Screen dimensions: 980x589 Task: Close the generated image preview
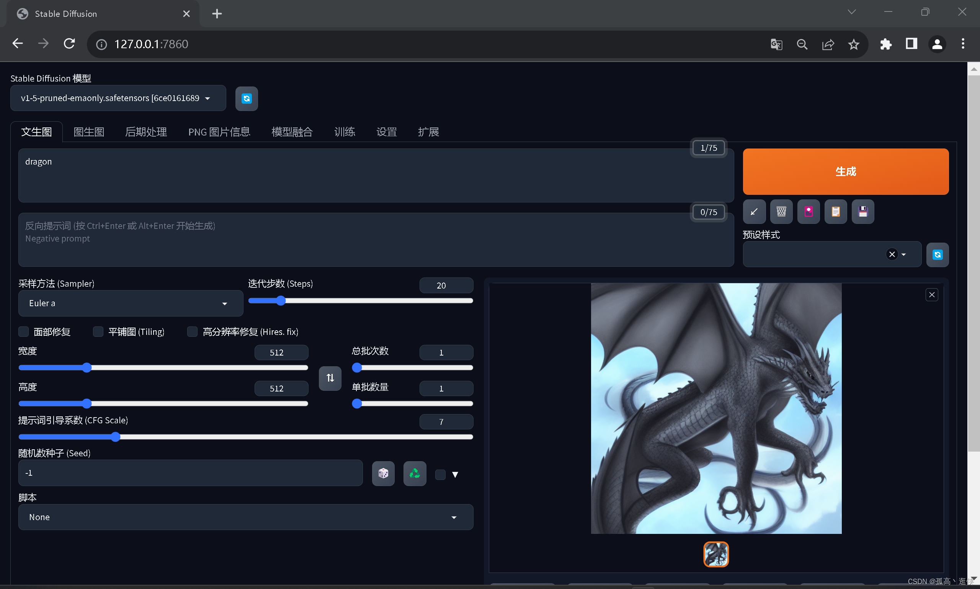932,295
